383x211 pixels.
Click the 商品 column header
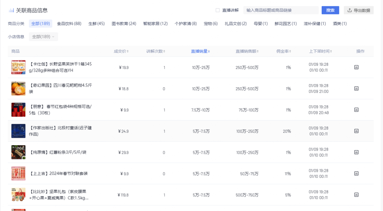[15, 51]
